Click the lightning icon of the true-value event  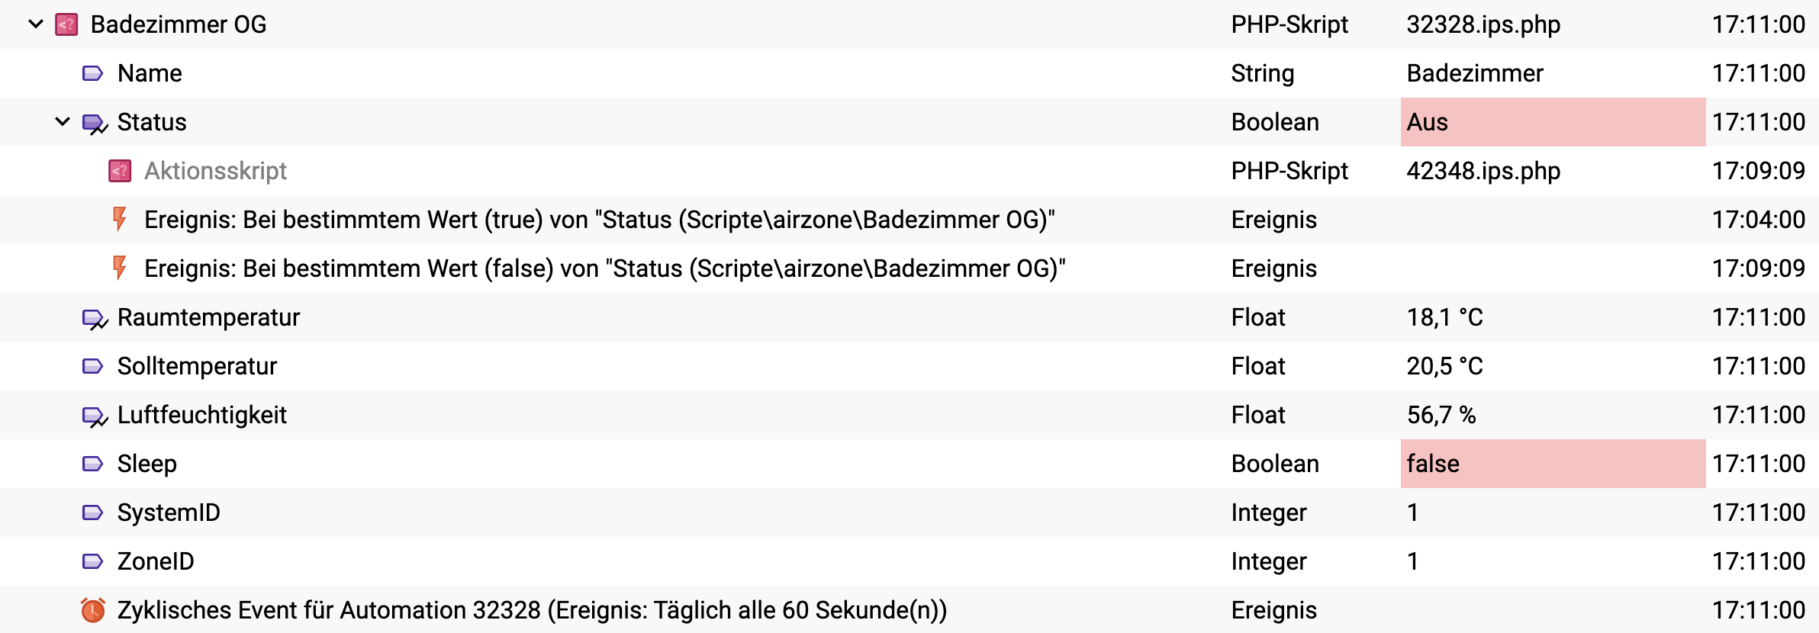(x=119, y=220)
